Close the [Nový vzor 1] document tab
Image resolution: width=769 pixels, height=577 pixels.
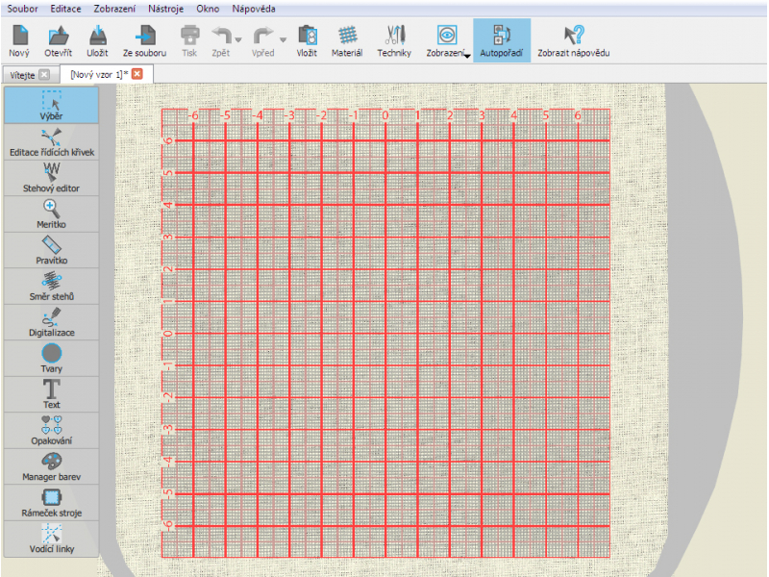pos(135,72)
